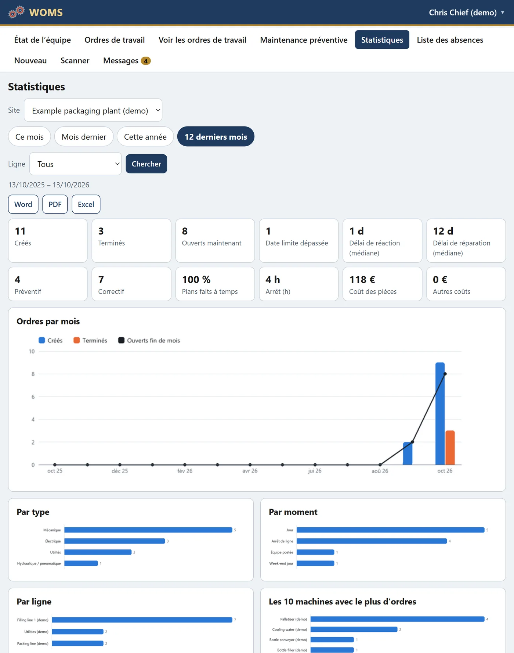Screen dimensions: 514x653
Task: Click the Correctif stat card
Action: 131,284
